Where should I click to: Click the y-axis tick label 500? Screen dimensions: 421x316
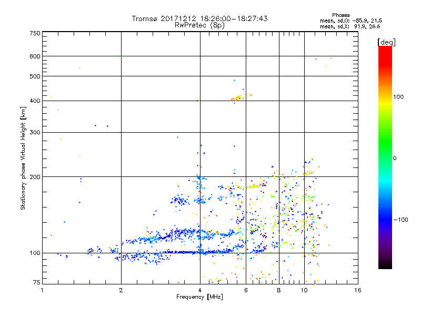[x=35, y=76]
